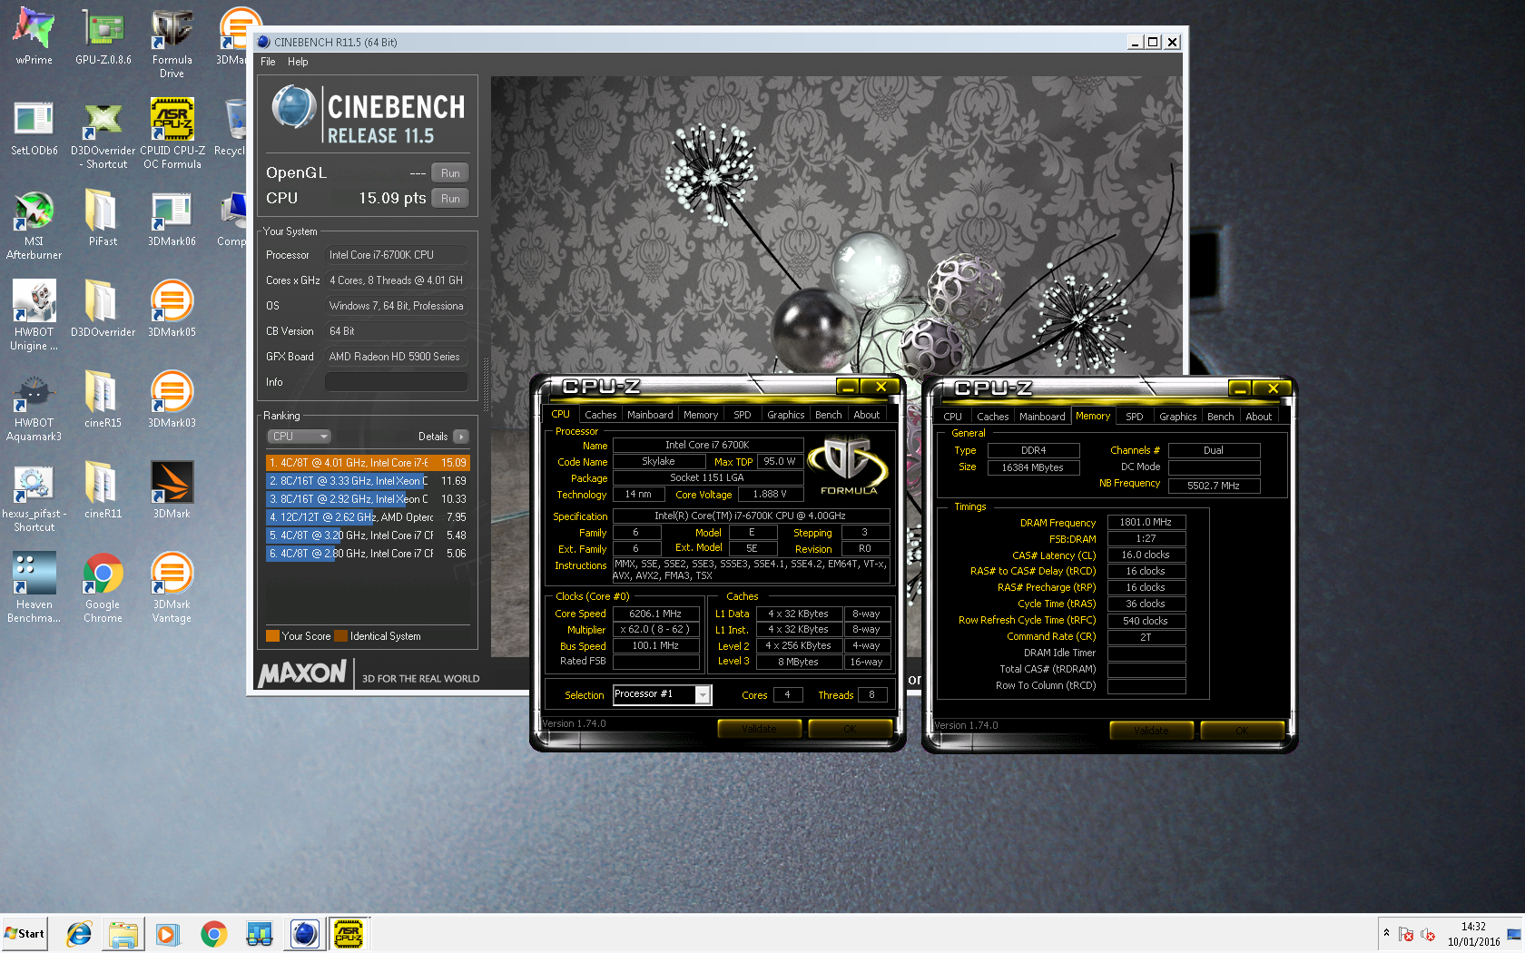Select the 3DMark05 desktop icon
The height and width of the screenshot is (953, 1525).
[x=172, y=309]
